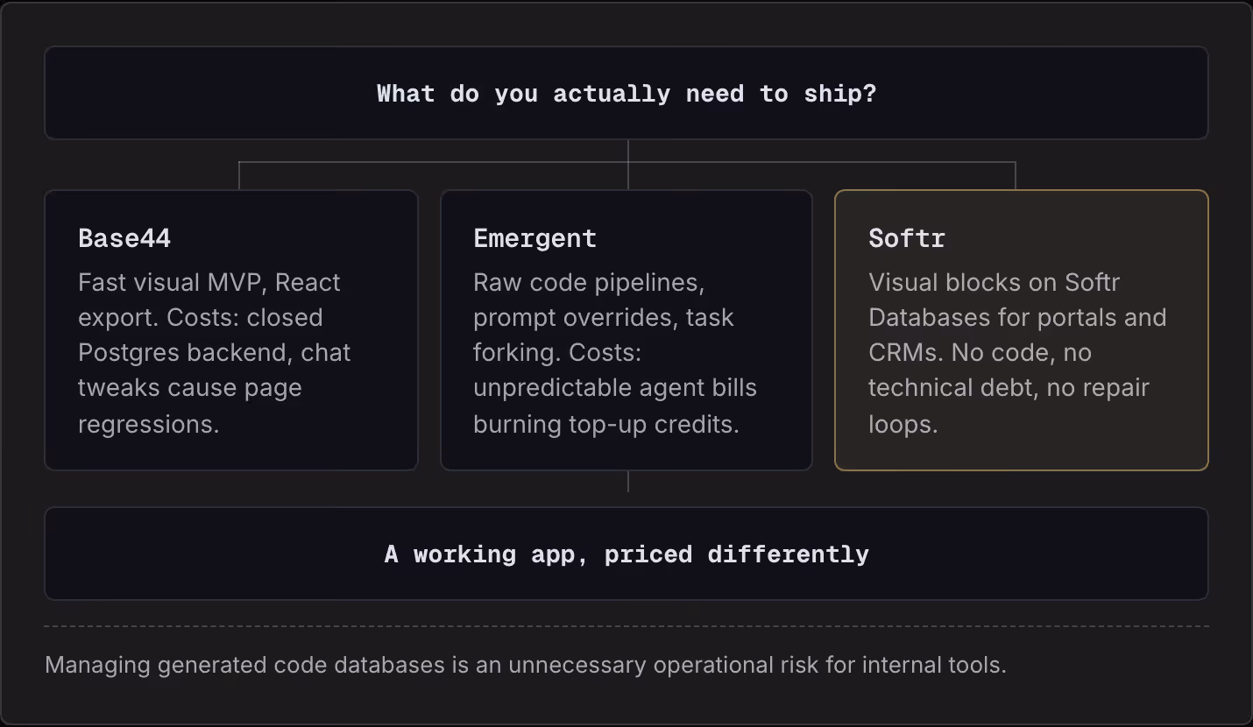Click the "Visual blocks on Softr Databases" description
Screen dimensions: 1253x727
point(1017,352)
